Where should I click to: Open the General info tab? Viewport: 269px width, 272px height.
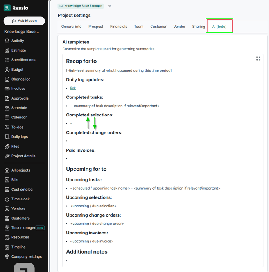point(71,27)
